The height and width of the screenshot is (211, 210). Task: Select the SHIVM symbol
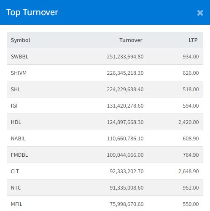pos(19,73)
